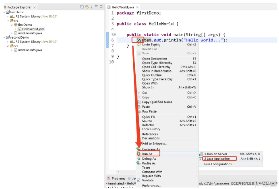Open the Source submenu
279x189 pixels.
(167, 121)
